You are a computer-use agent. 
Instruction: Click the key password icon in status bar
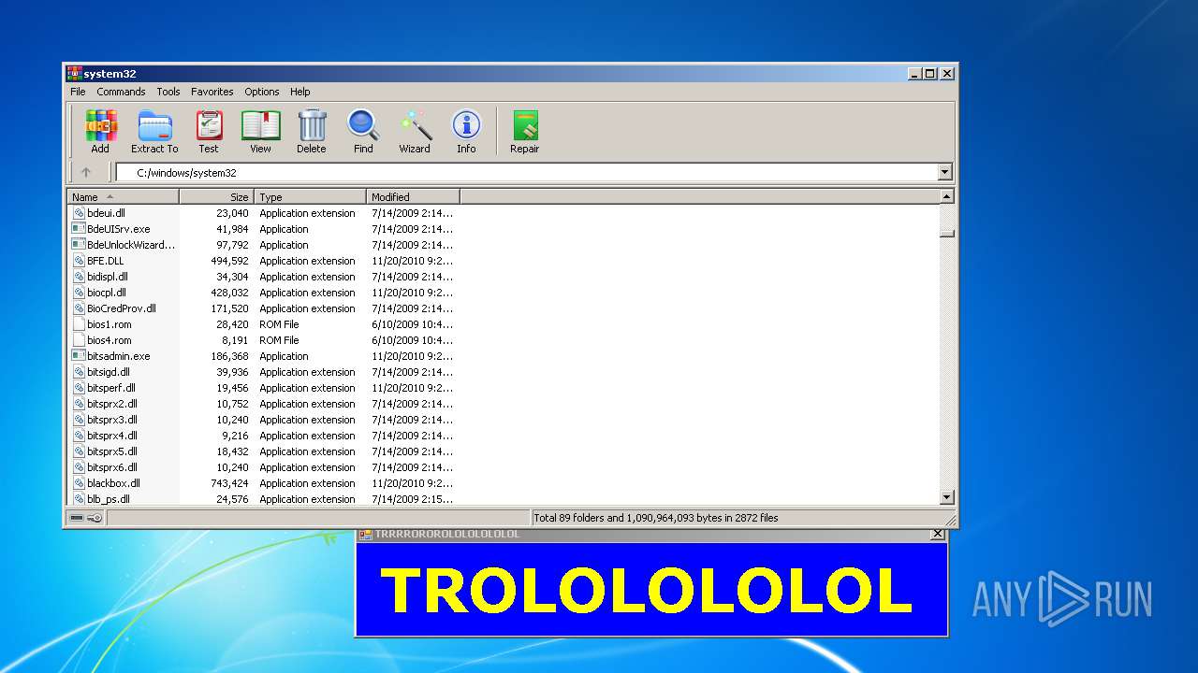[x=95, y=518]
